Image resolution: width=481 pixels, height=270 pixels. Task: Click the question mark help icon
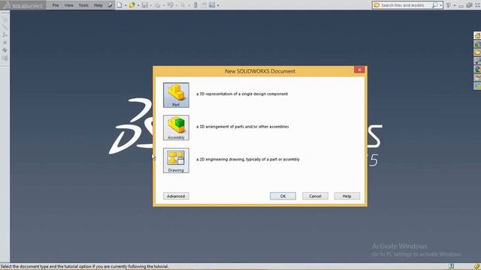click(449, 5)
